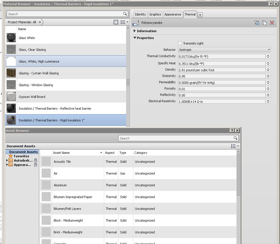Image resolution: width=280 pixels, height=244 pixels.
Task: Switch to the Identity tab
Action: [x=140, y=14]
